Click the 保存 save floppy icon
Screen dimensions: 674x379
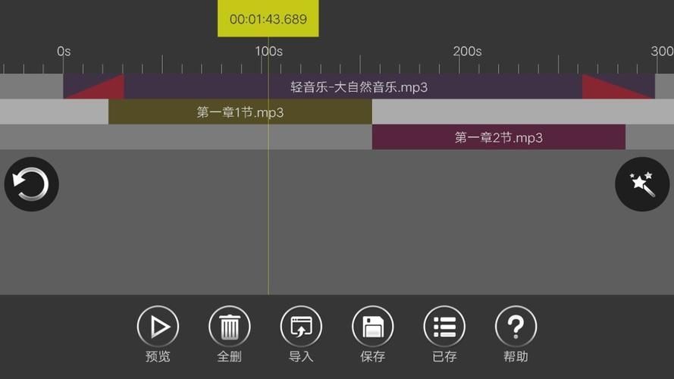[x=373, y=326]
